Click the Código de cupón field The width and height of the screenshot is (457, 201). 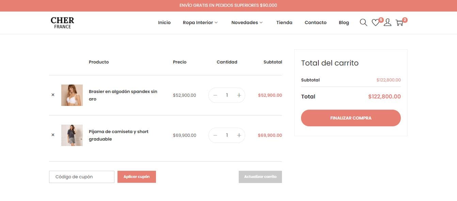(x=82, y=177)
